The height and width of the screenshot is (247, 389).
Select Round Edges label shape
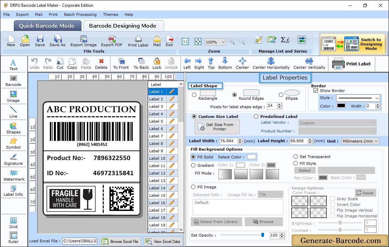[x=234, y=95]
